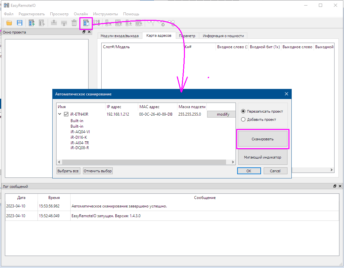Click first single-module upload icon
This screenshot has height=268, width=344.
(x=108, y=23)
